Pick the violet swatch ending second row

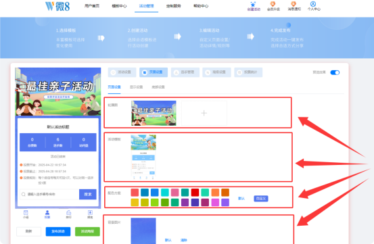[x=225, y=202]
